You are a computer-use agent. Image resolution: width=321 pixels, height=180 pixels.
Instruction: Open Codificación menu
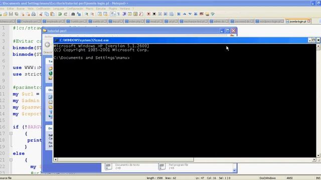[x=43, y=8]
